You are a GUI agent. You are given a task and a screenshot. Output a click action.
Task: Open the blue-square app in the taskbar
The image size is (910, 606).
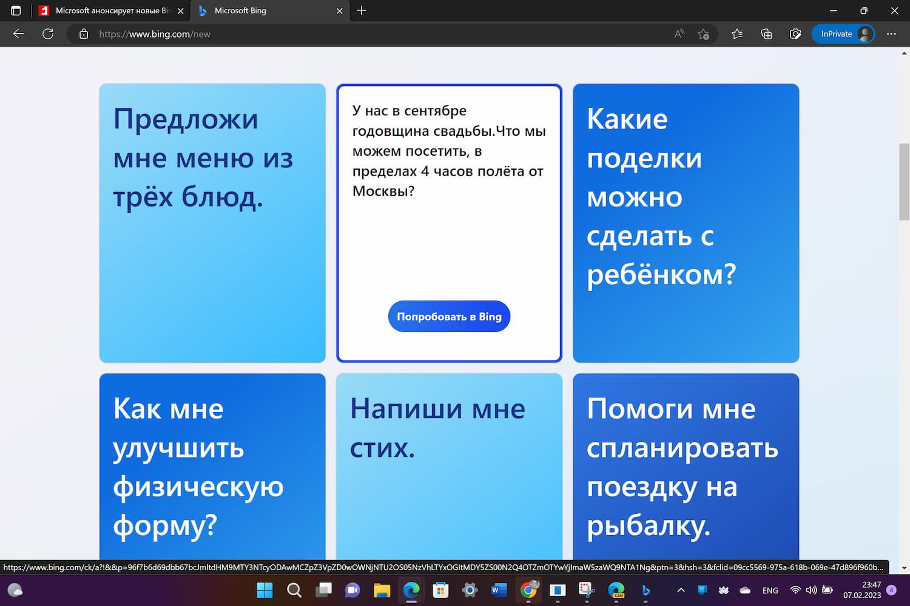558,590
